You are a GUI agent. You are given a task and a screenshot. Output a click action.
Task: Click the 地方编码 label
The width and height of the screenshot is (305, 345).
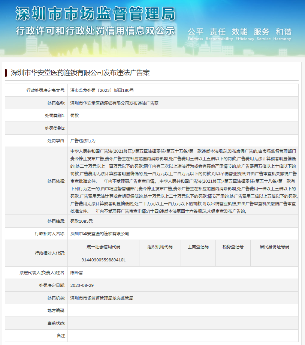[56, 310]
